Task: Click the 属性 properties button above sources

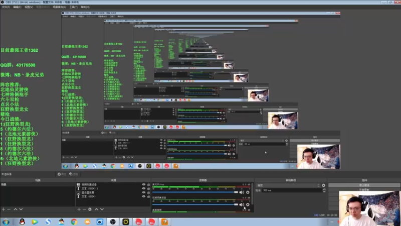Action: 62,174
